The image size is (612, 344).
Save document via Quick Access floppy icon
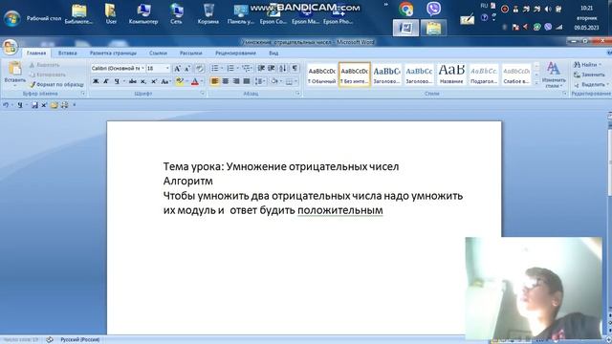pyautogui.click(x=34, y=105)
